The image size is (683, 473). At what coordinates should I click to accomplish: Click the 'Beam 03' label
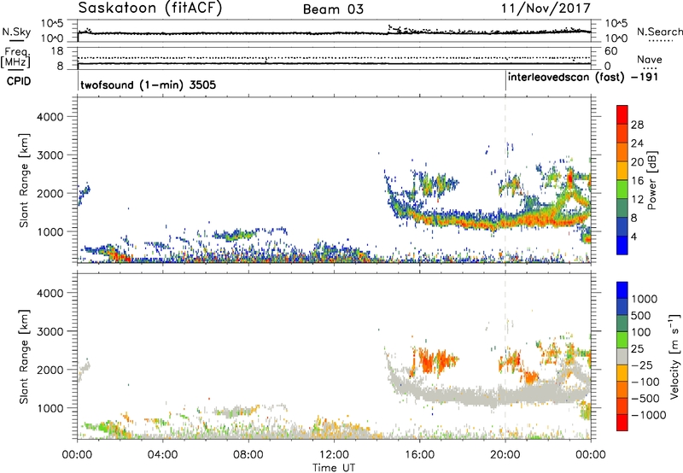tap(333, 9)
